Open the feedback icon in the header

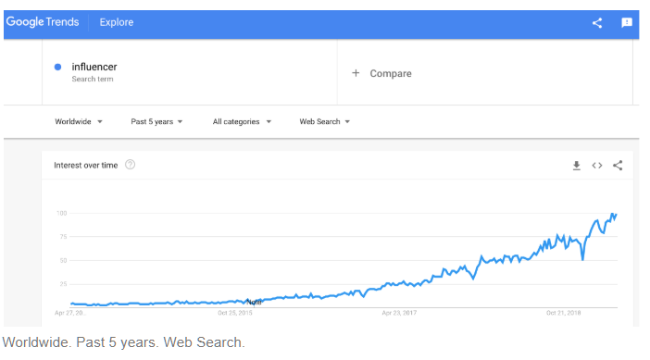click(627, 22)
